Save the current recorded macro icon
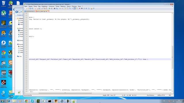 89,8
